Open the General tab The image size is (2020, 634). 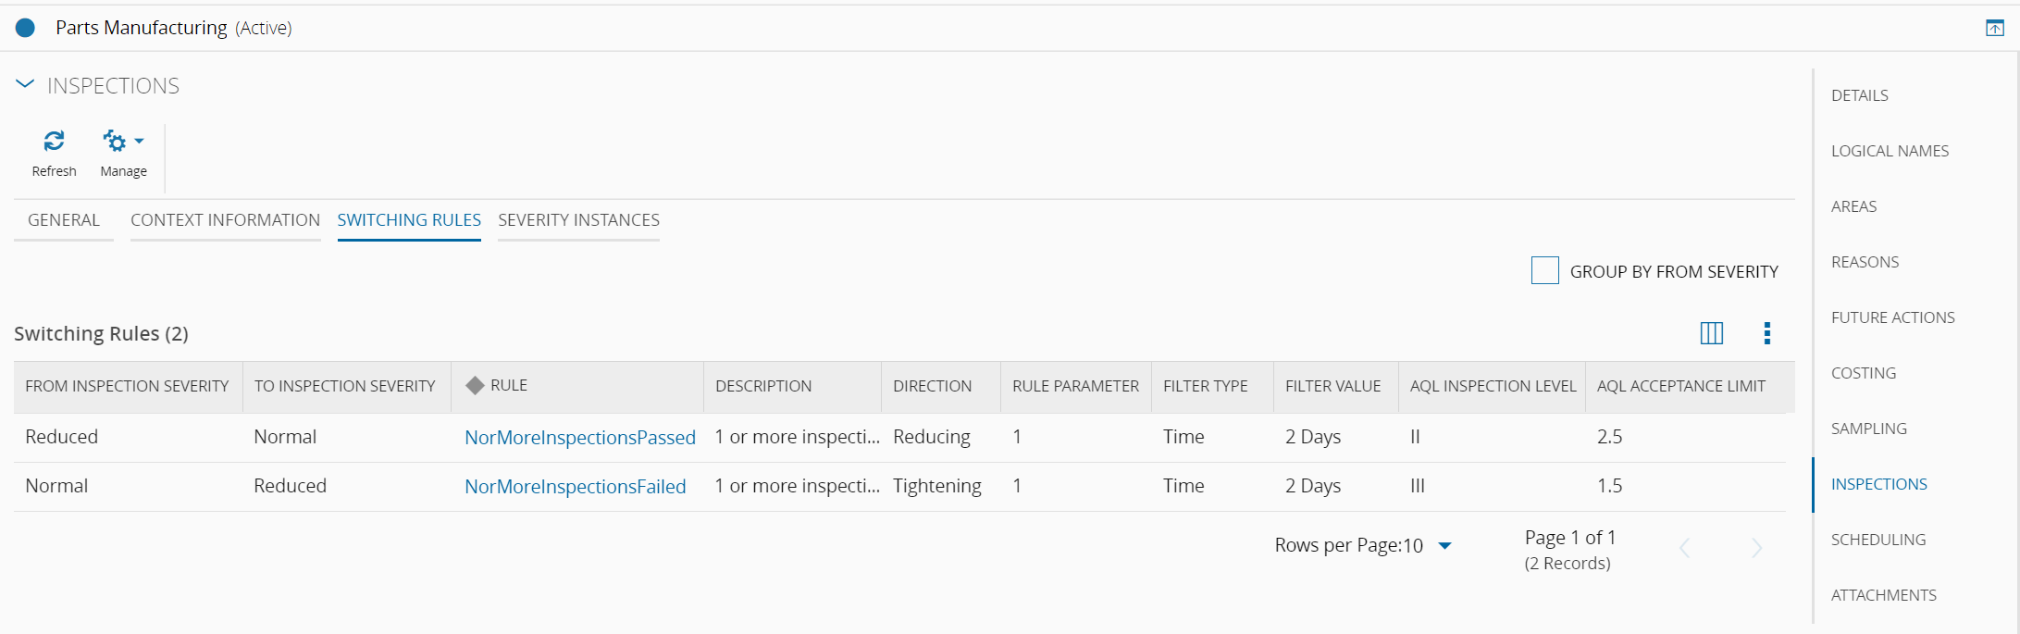pyautogui.click(x=63, y=220)
